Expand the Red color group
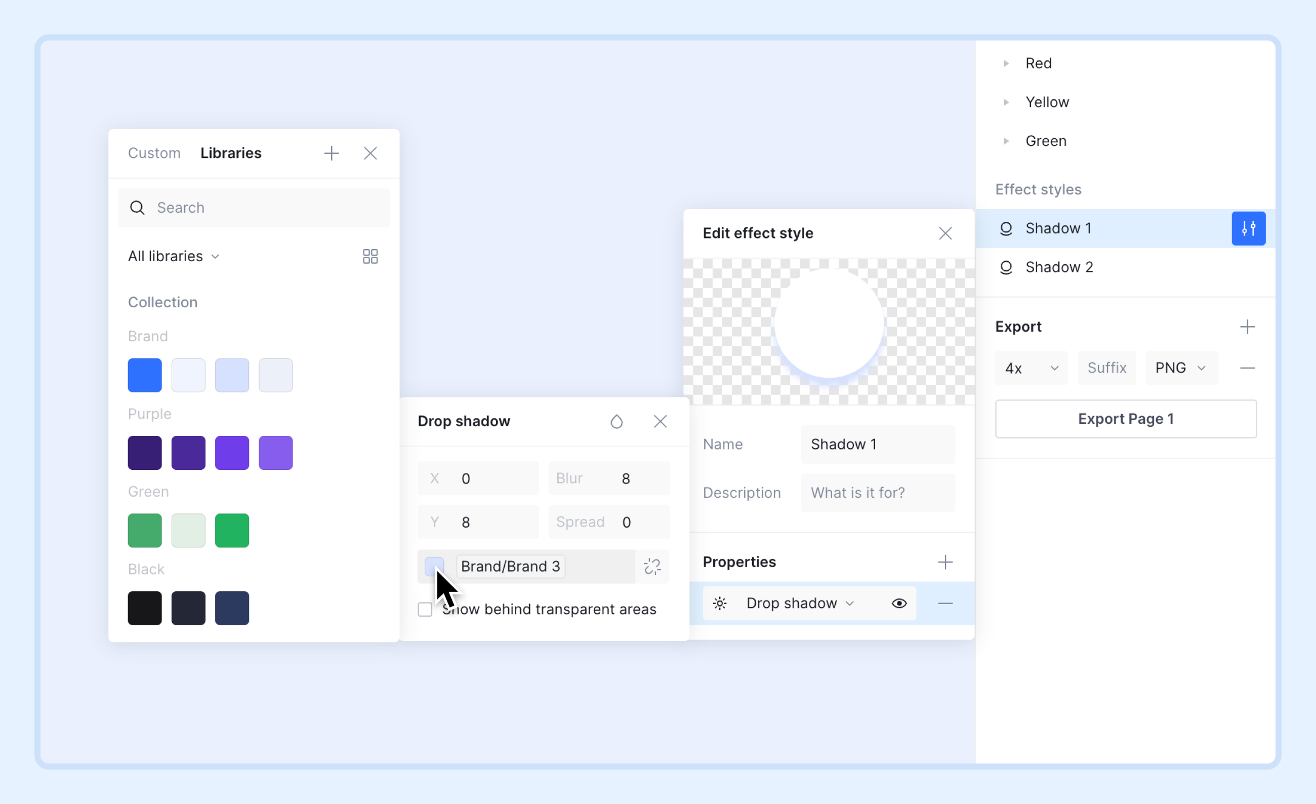Viewport: 1316px width, 804px height. point(1006,64)
